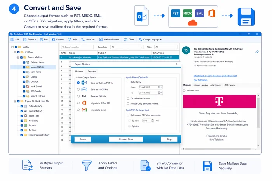Click the MBOX envelope format icon
Viewport: 272px width, 181px height.
84,89
